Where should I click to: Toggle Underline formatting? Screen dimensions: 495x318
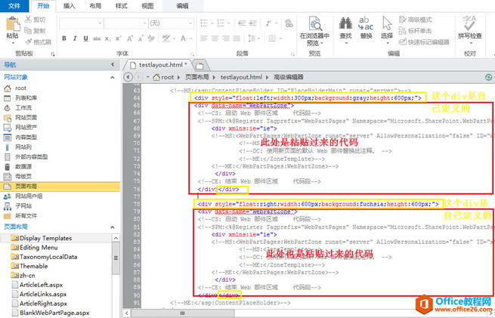[x=85, y=39]
